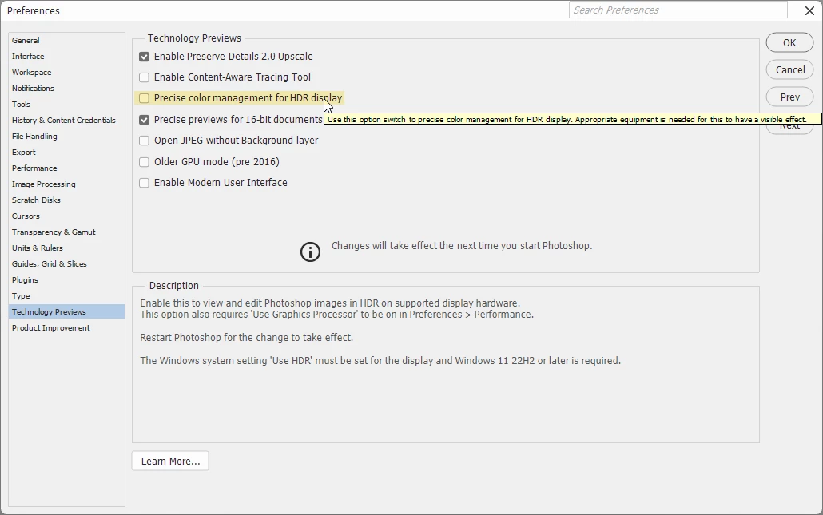Screen dimensions: 823x515
Task: Toggle Older GPU mode (pre 2016)
Action: click(x=144, y=162)
